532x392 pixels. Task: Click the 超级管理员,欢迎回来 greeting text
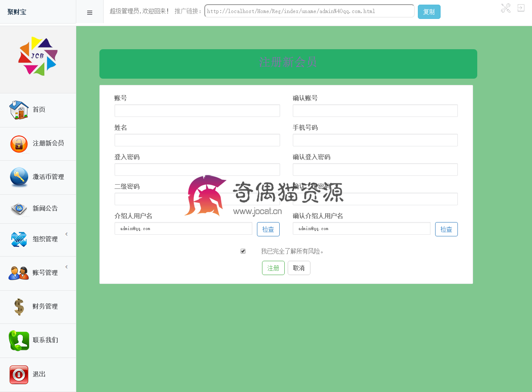coord(139,11)
